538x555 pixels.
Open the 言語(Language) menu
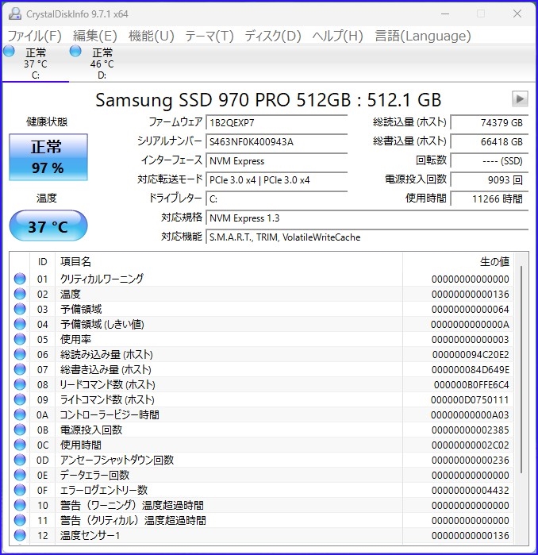(423, 36)
